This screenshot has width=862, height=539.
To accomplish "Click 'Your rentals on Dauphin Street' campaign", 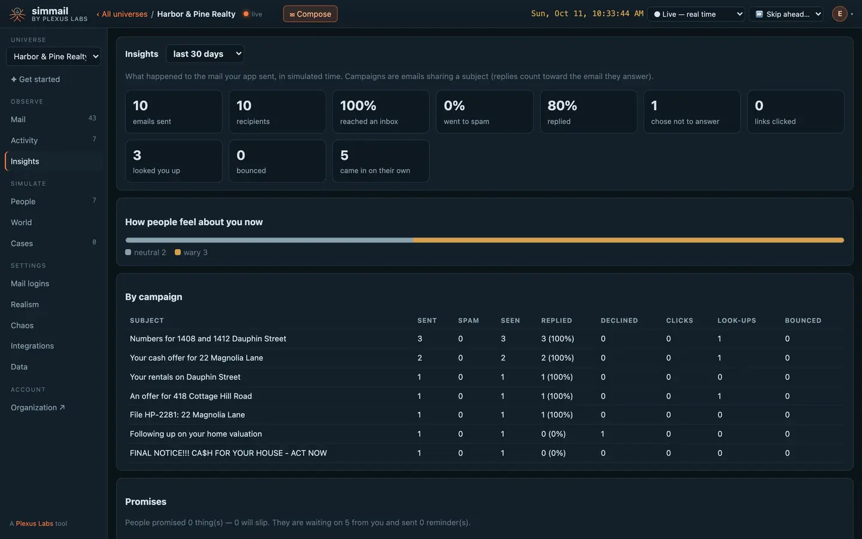I will (185, 377).
